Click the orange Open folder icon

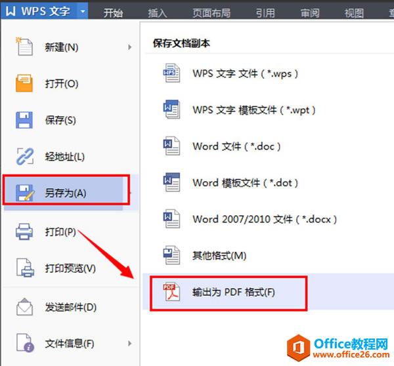click(24, 83)
